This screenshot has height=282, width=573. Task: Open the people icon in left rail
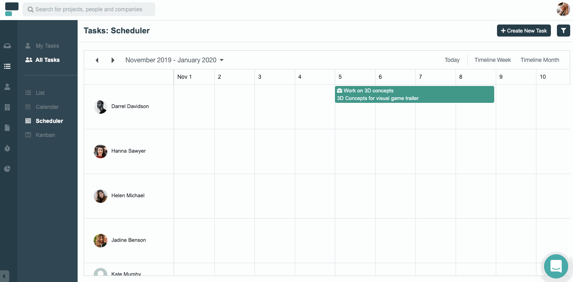(7, 87)
